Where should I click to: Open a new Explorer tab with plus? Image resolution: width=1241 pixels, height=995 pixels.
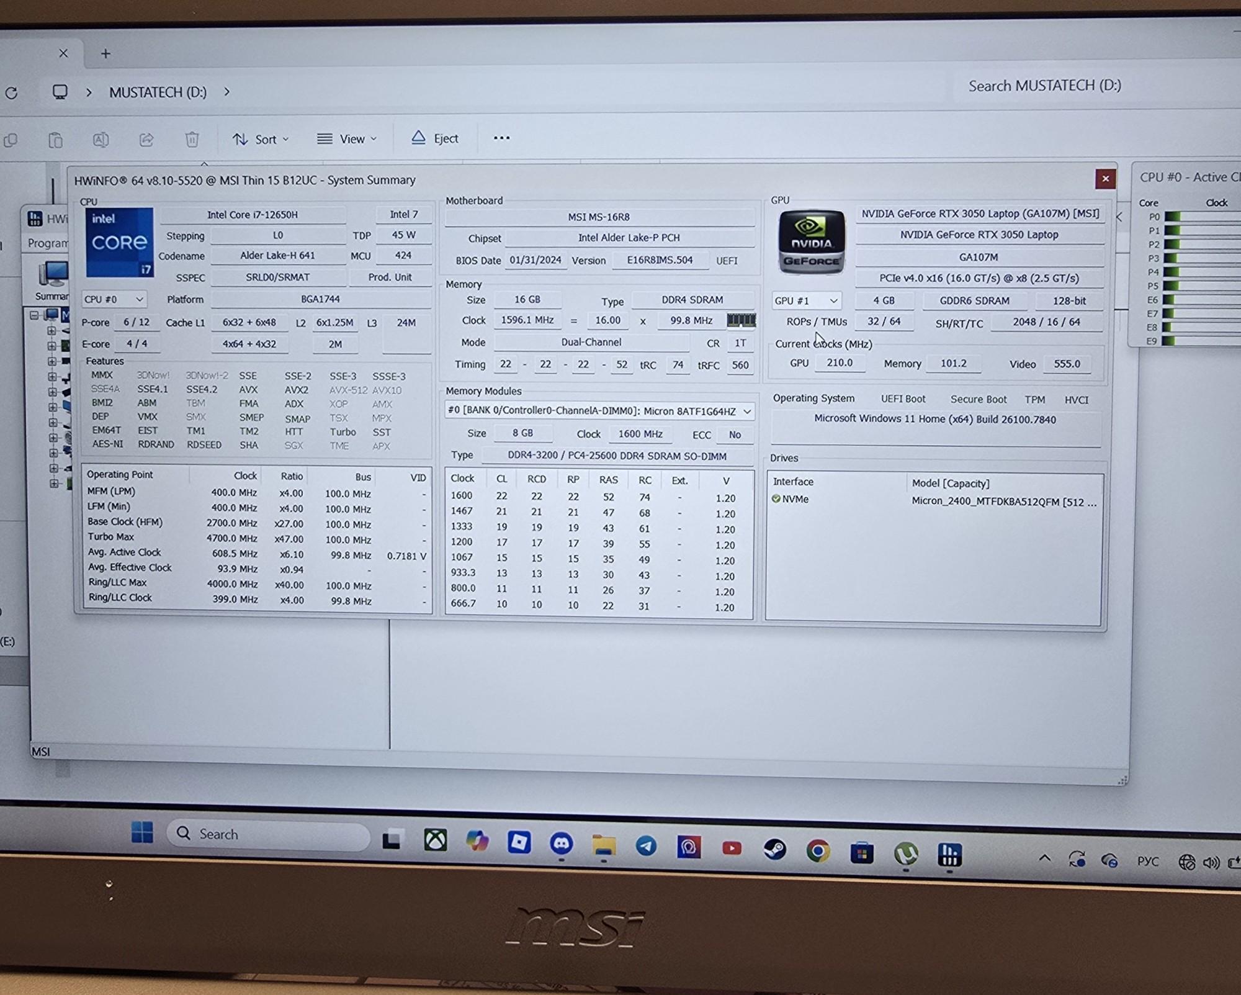105,54
